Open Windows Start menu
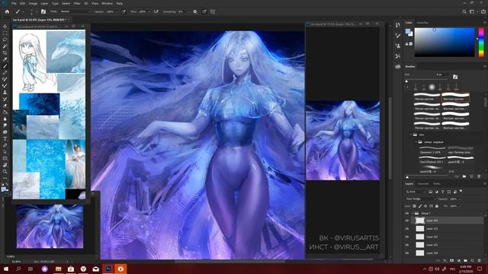The image size is (488, 274). [x=5, y=269]
